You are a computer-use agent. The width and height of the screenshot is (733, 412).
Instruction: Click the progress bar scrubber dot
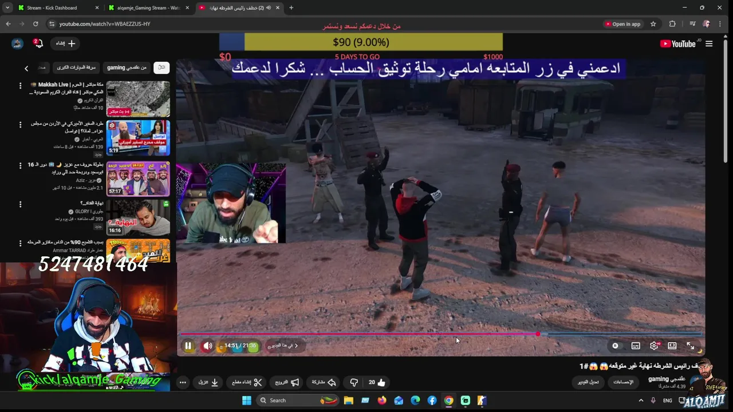538,334
